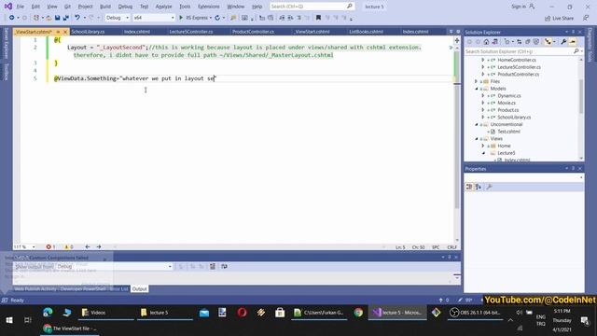Open Opera browser from the taskbar
The height and width of the screenshot is (336, 597).
(242, 313)
